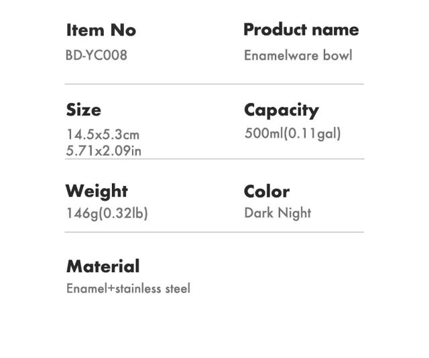Click the divider line below Item No row
Viewport: 429px width, 358px height.
214,84
